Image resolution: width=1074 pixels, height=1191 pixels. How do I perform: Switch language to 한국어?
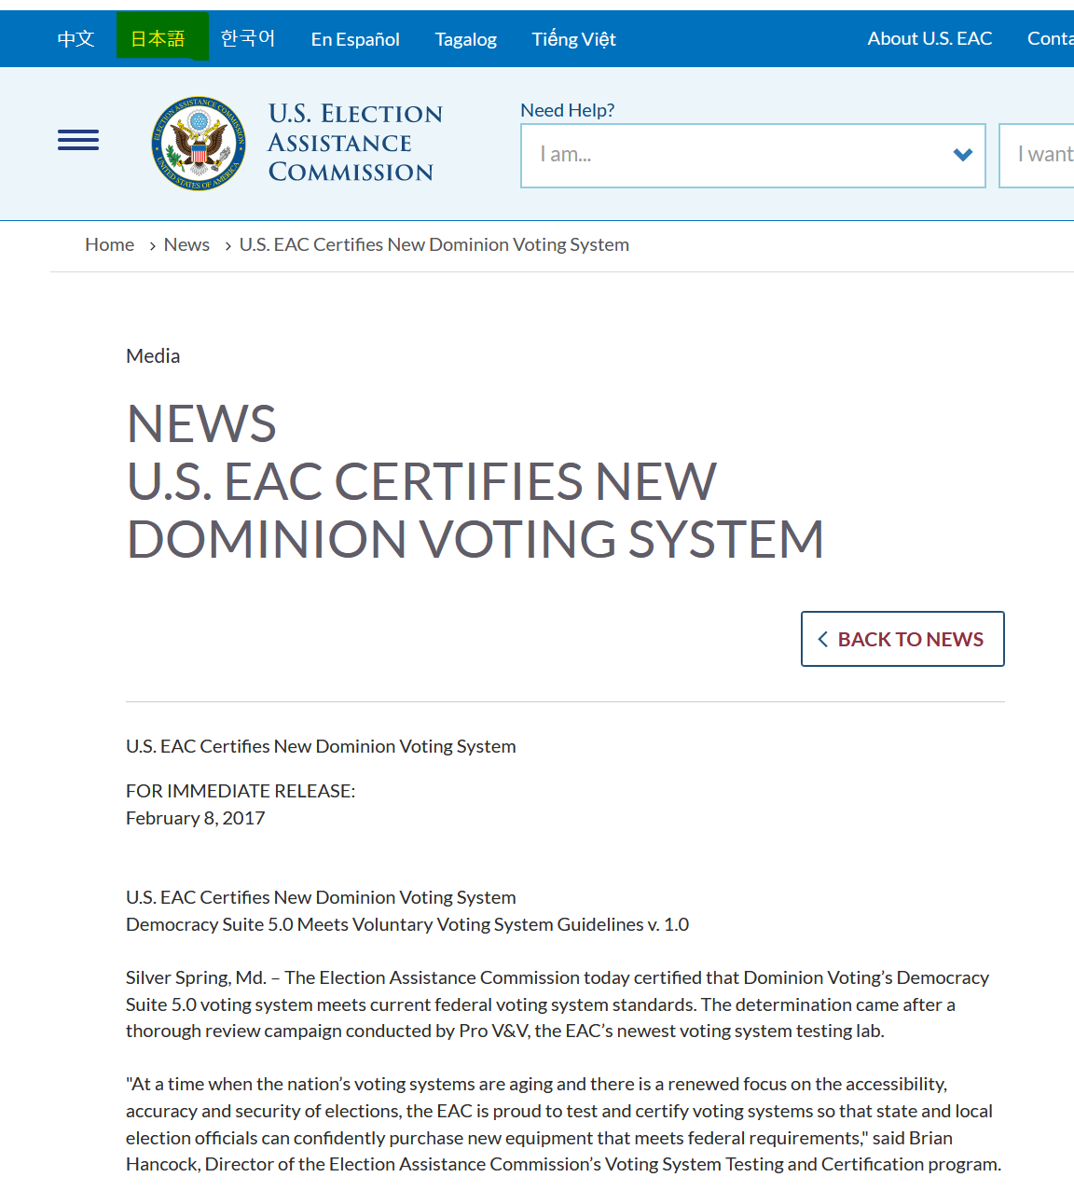click(248, 39)
